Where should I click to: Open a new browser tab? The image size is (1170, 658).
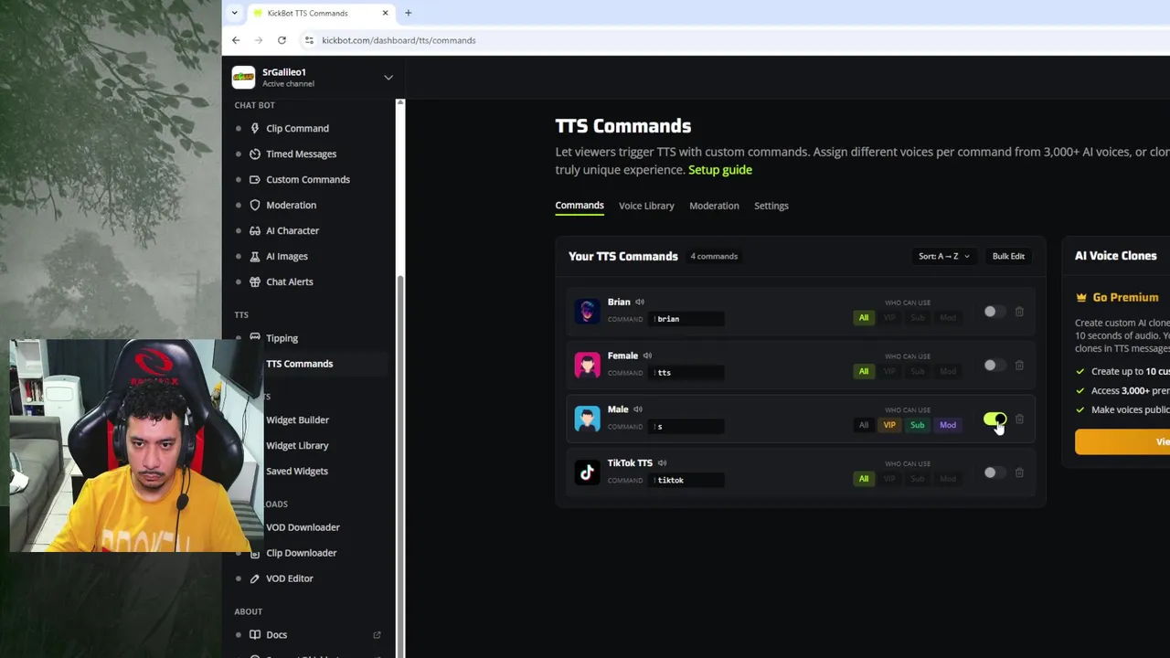[408, 13]
